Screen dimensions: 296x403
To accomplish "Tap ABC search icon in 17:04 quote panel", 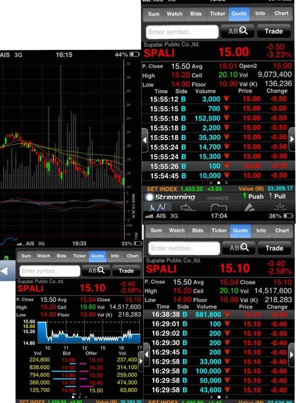I will [239, 248].
